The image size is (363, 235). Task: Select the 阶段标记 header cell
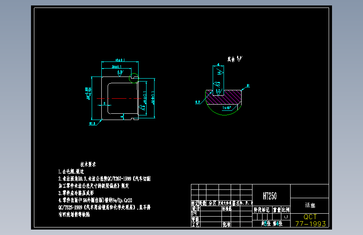coord(262,210)
